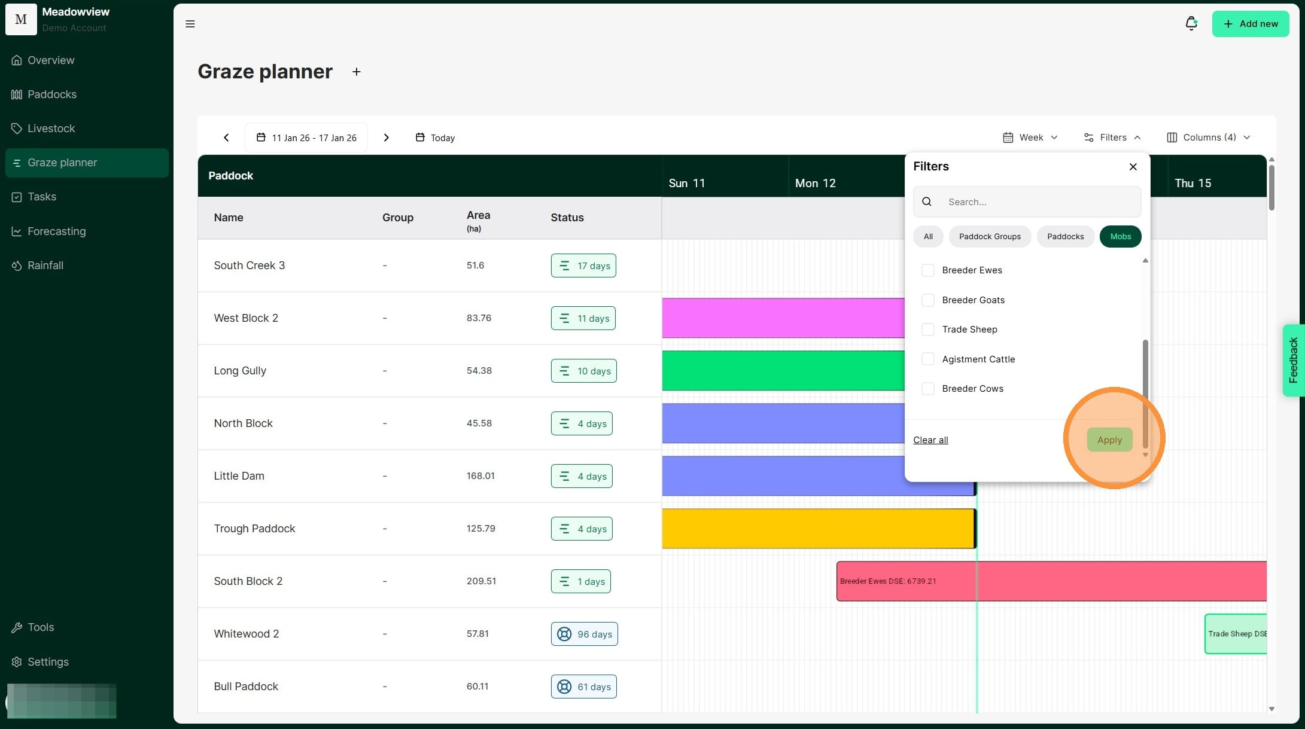Click the notification bell icon
Viewport: 1305px width, 729px height.
tap(1191, 23)
